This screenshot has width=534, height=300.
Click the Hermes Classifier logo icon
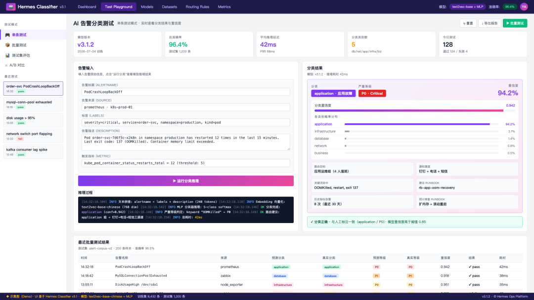pos(10,6)
